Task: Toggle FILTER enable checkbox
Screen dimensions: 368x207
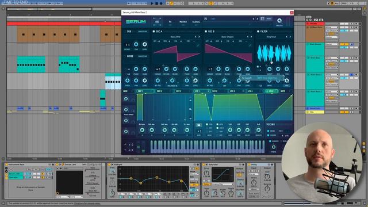Action: point(258,32)
